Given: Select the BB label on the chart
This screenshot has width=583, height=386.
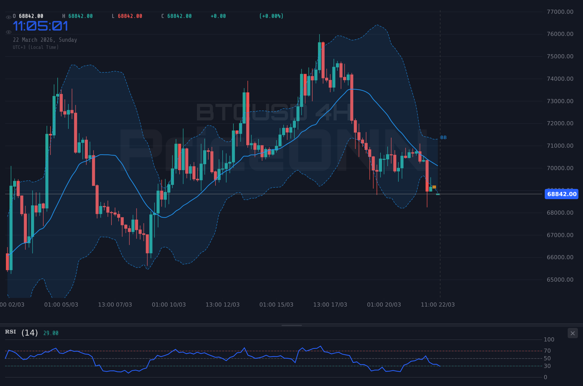Looking at the screenshot, I should 443,137.
